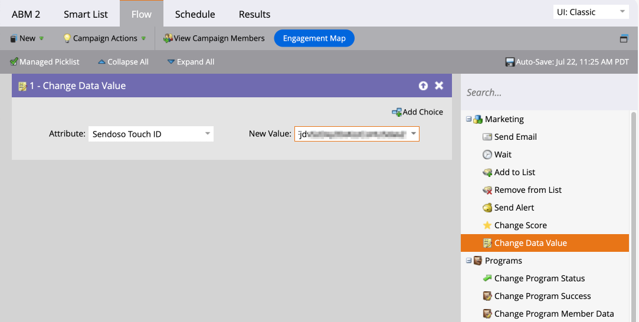Open the Schedule tab
639x322 pixels.
[x=195, y=14]
